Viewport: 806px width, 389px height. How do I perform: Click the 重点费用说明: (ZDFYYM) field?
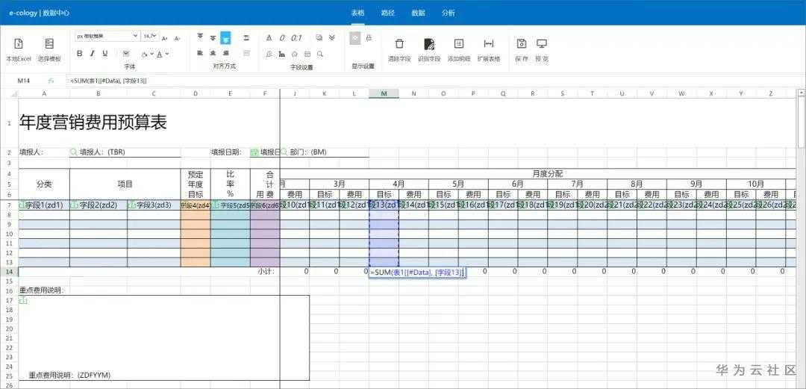(164, 337)
